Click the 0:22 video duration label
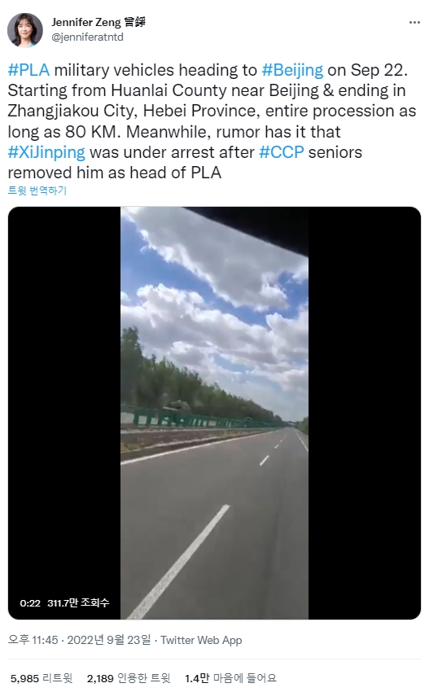429x692 pixels. pyautogui.click(x=30, y=602)
